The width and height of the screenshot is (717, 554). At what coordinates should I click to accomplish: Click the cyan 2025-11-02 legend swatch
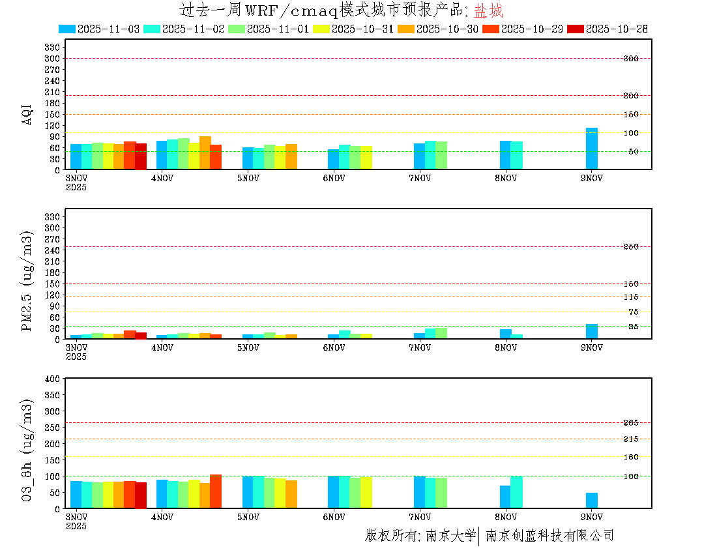click(151, 29)
